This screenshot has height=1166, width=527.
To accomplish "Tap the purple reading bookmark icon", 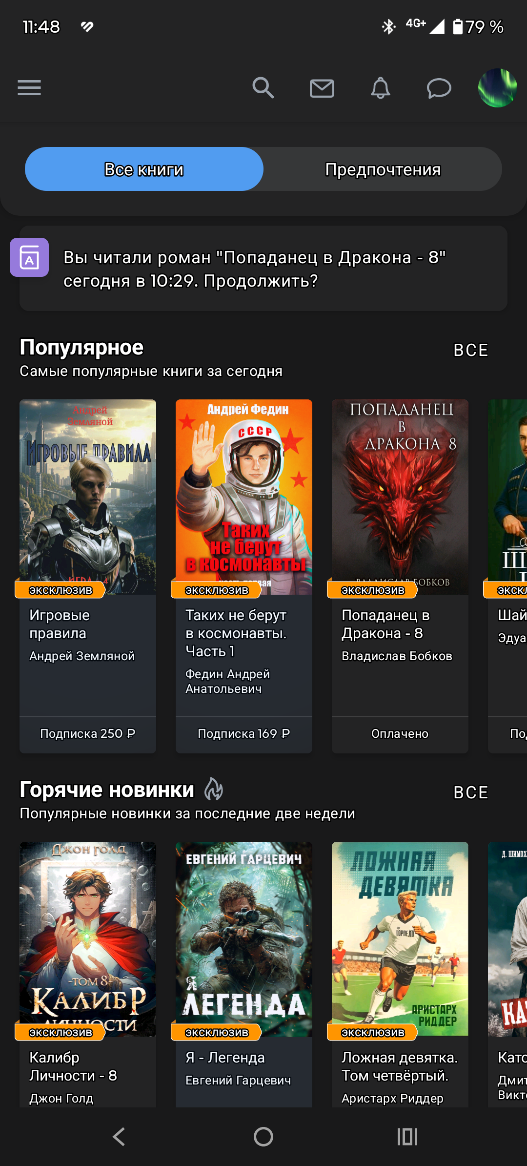I will pos(29,257).
